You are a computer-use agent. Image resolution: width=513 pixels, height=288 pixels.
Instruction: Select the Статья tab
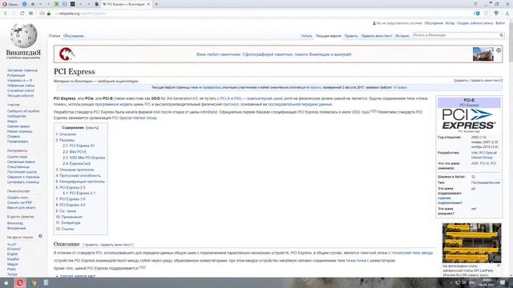tap(55, 36)
